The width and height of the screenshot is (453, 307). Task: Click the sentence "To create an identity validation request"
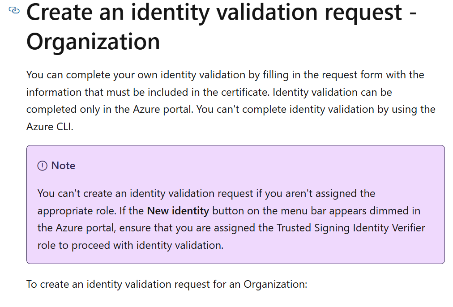click(167, 284)
